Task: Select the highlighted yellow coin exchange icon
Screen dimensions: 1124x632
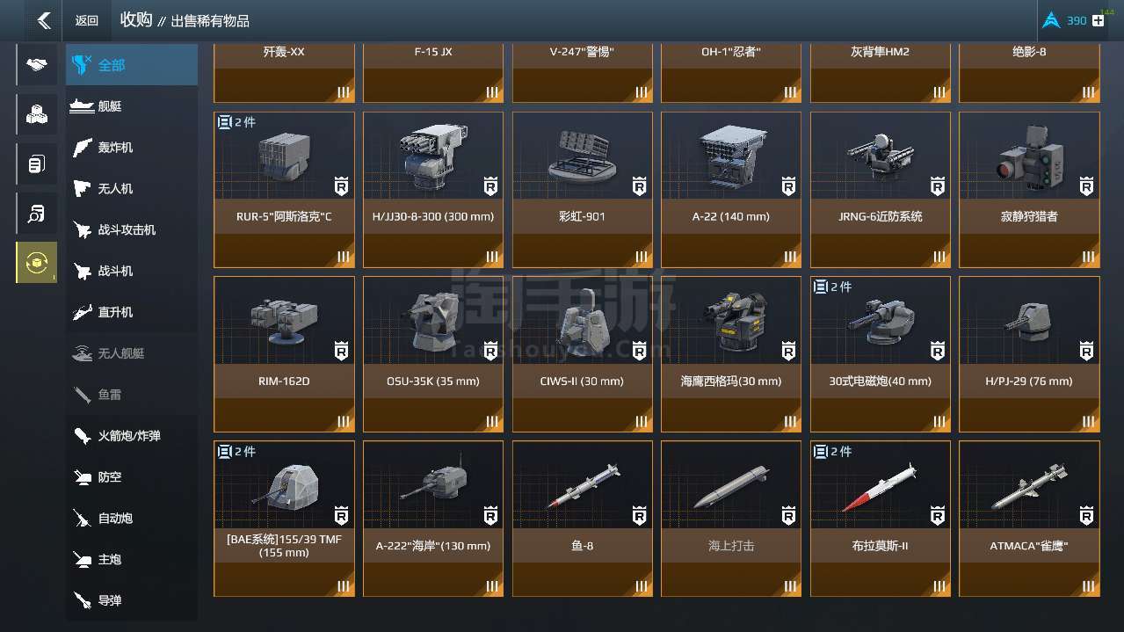Action: click(x=36, y=262)
